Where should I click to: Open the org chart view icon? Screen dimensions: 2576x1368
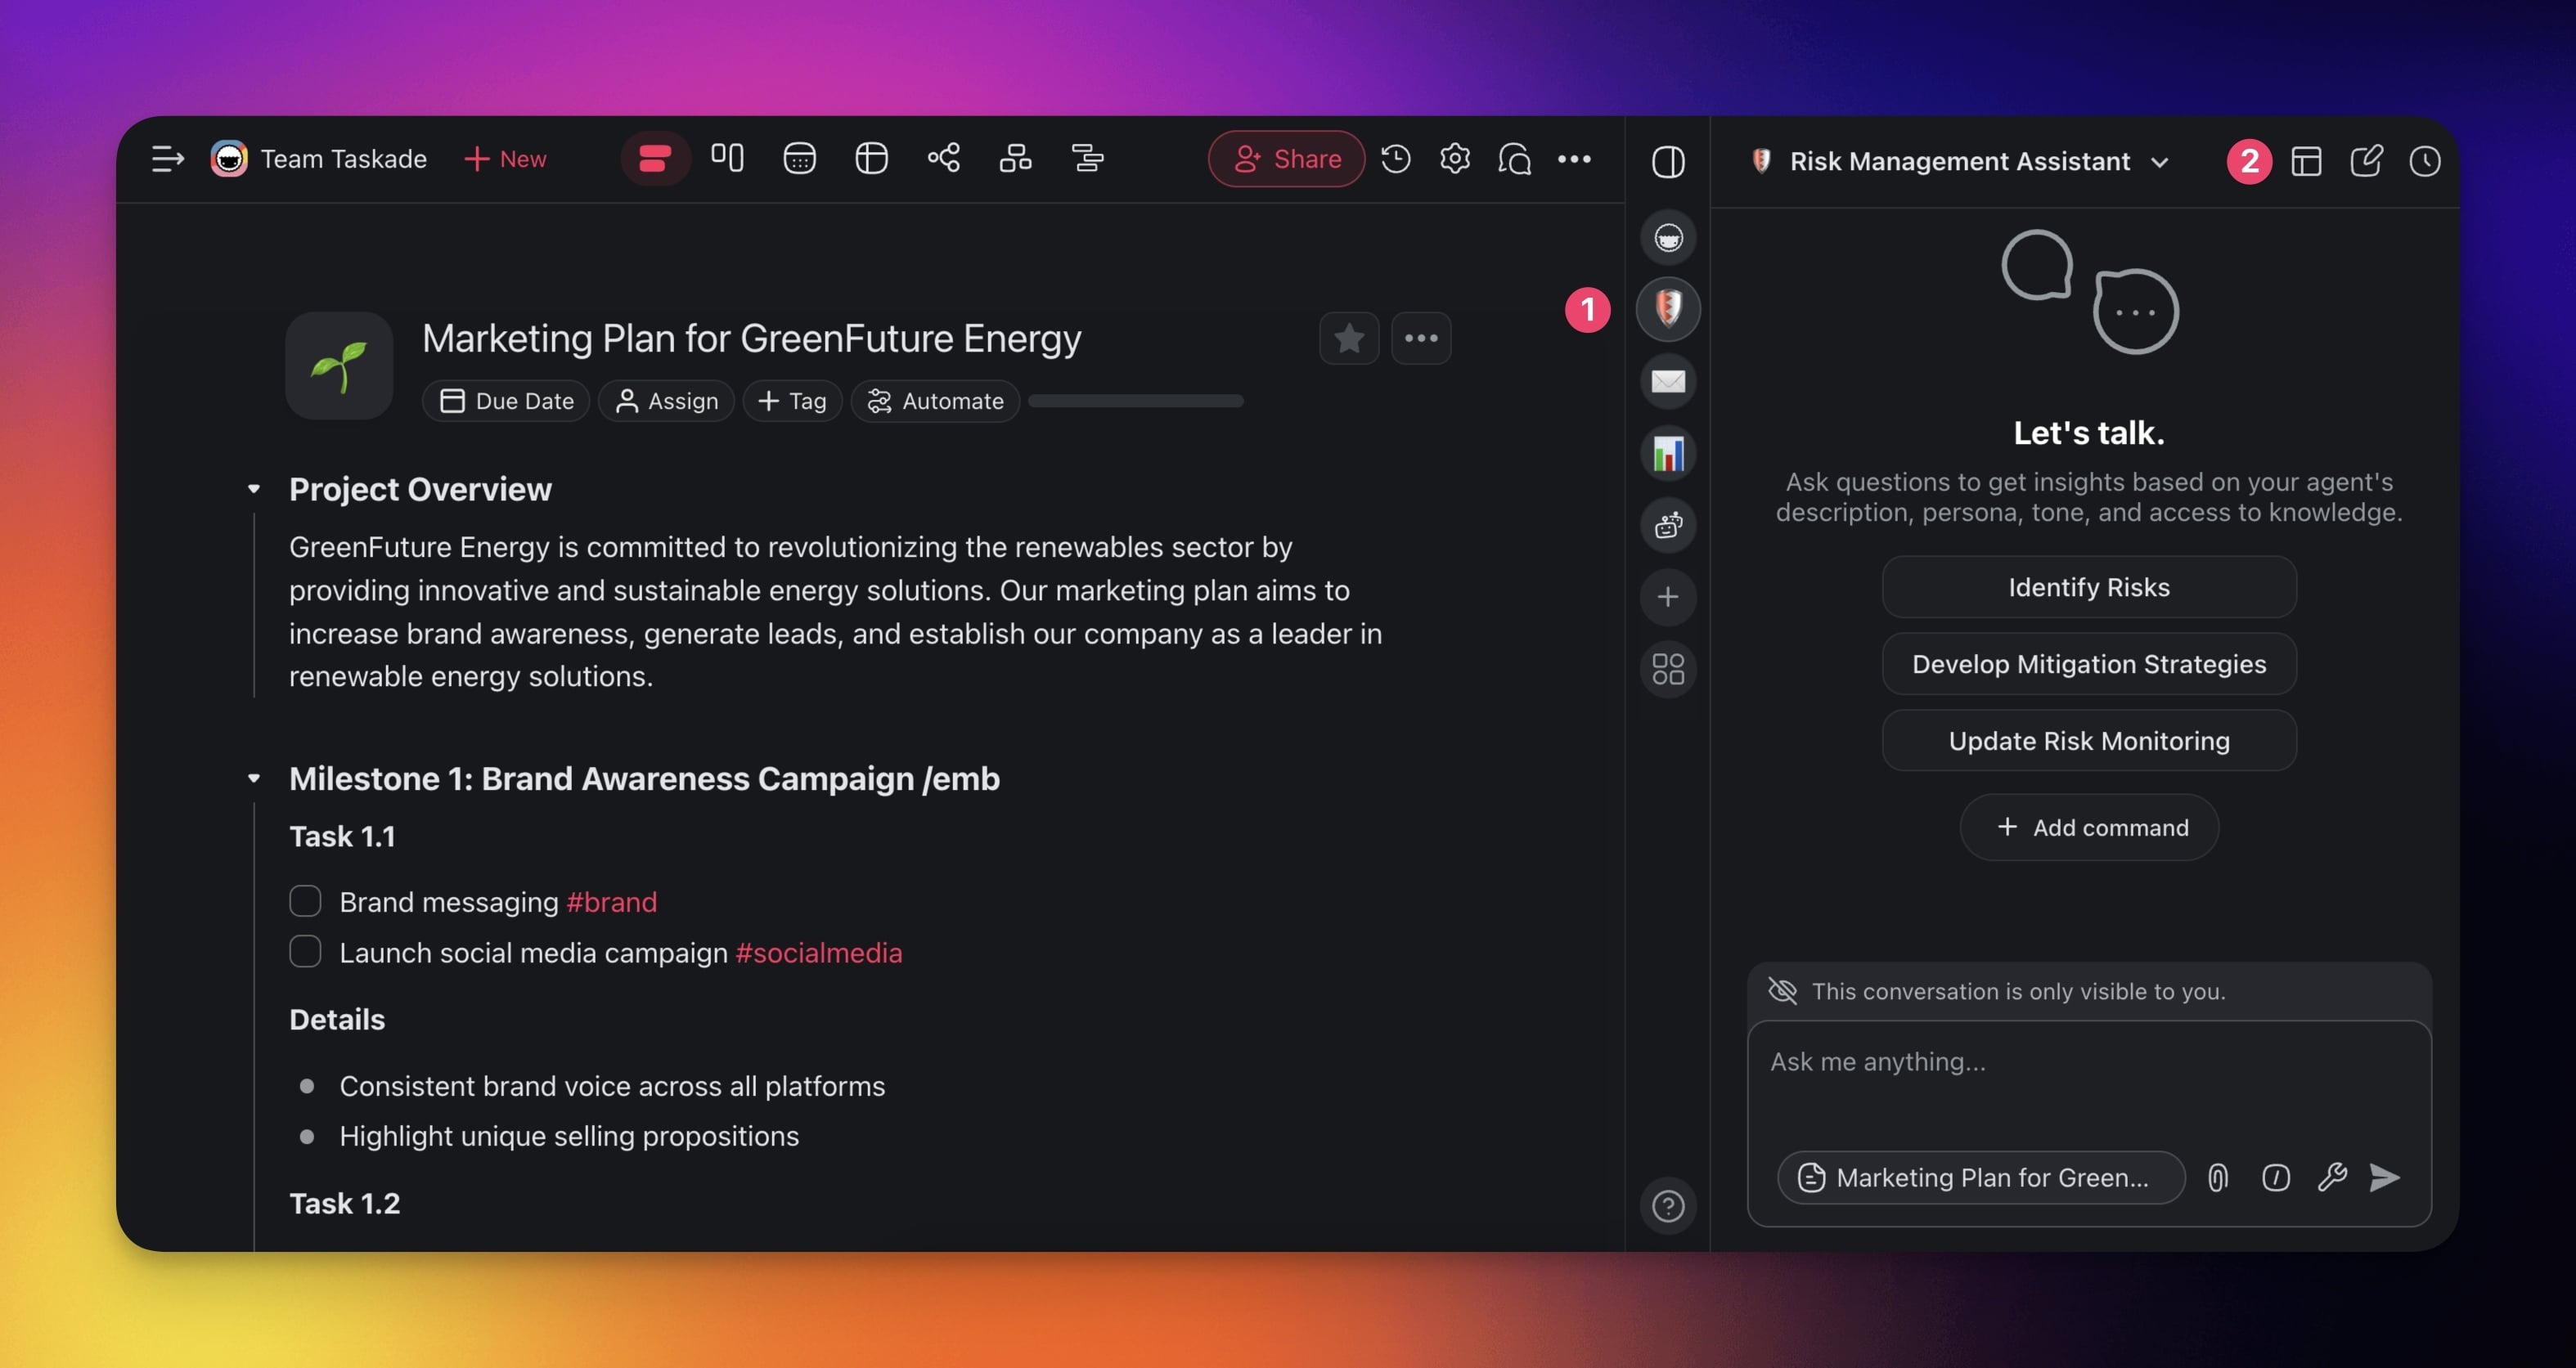(1015, 158)
